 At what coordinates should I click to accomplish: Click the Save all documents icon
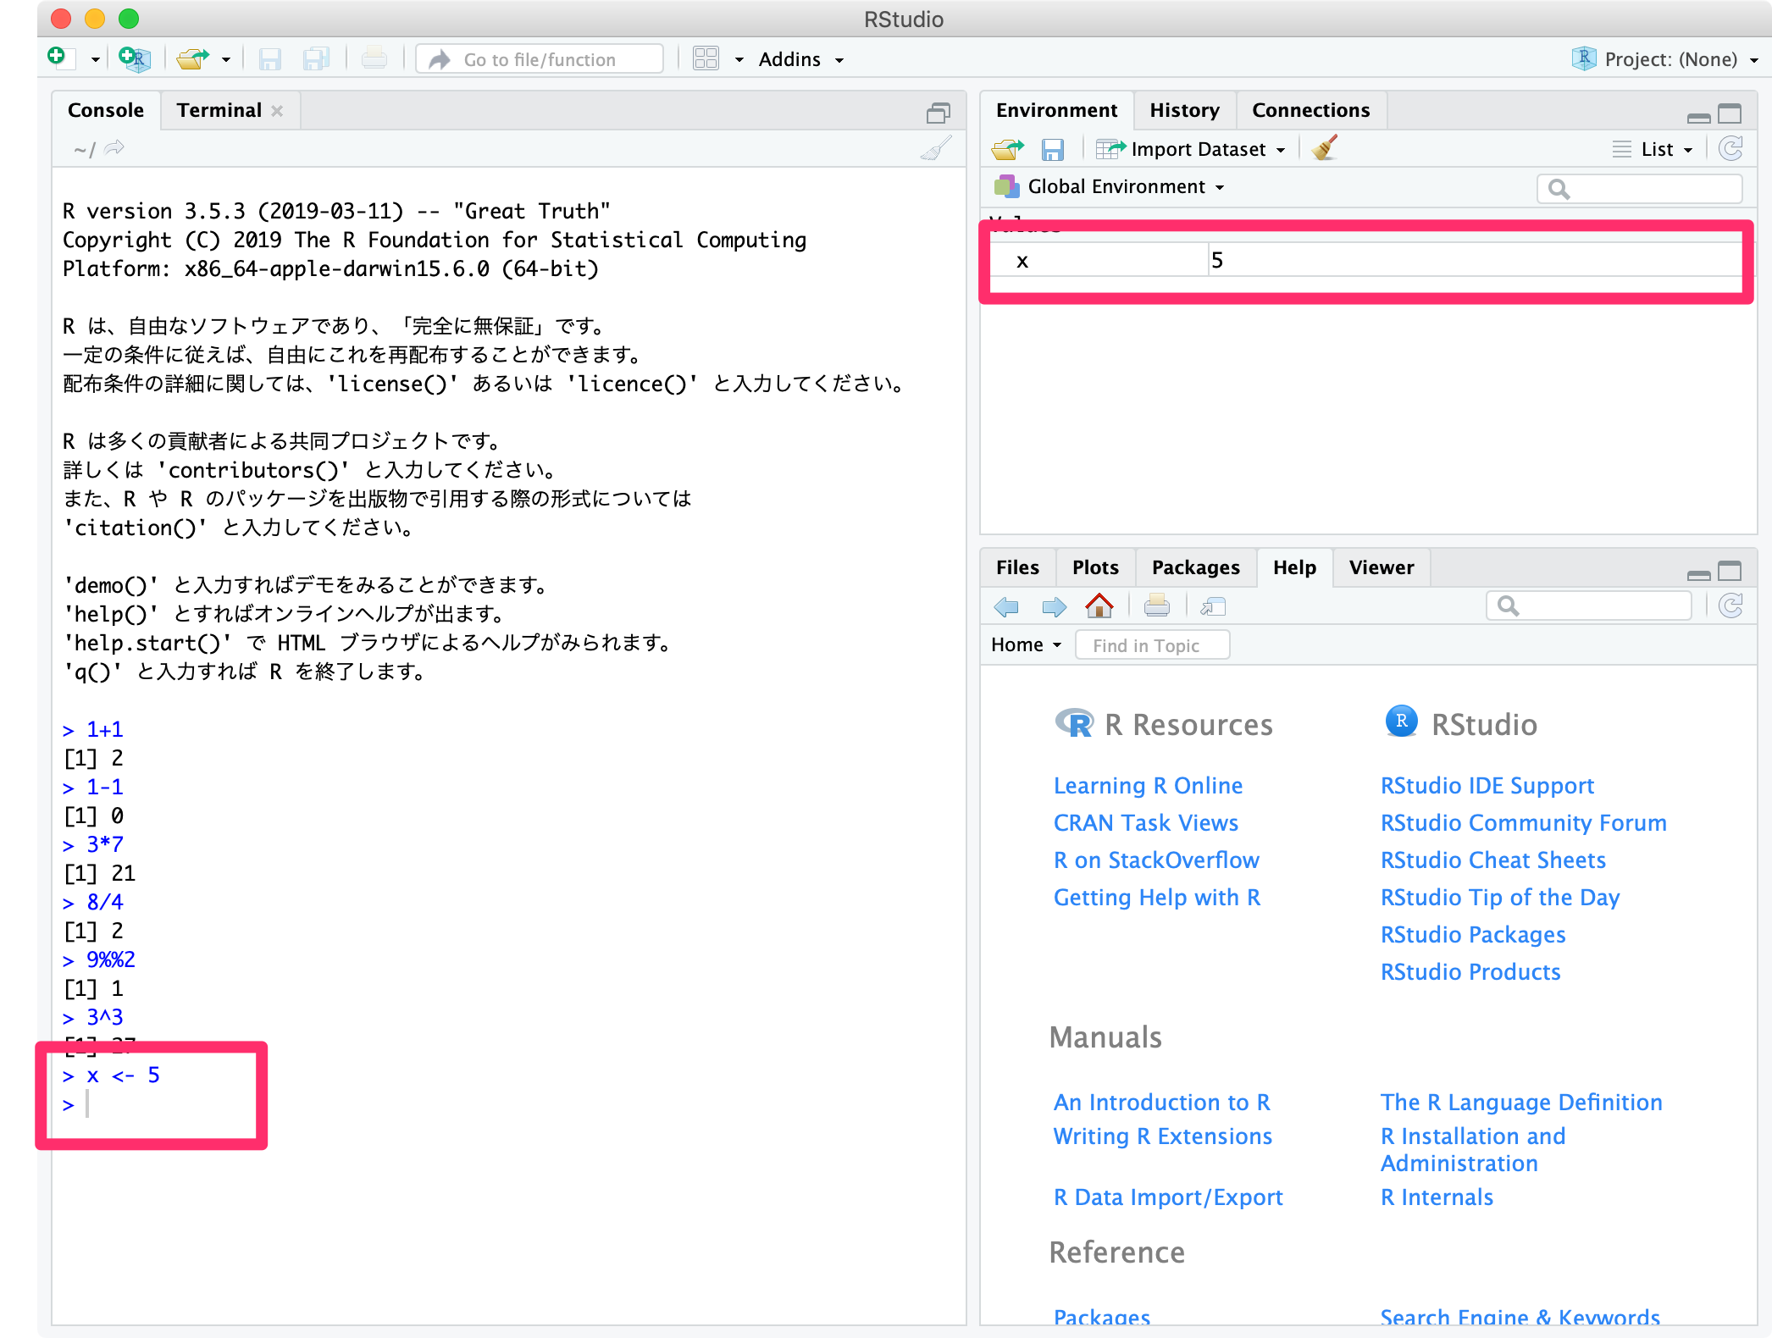point(316,59)
